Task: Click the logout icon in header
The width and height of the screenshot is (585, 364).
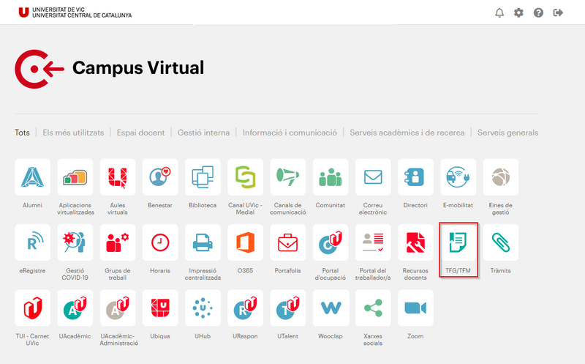Action: coord(558,12)
